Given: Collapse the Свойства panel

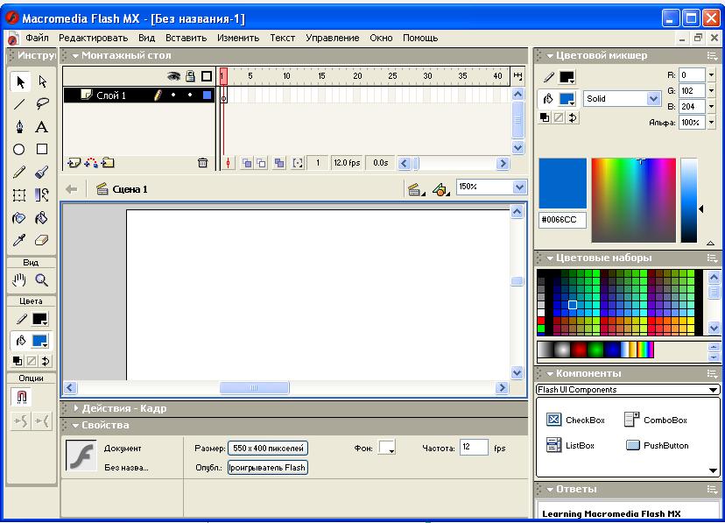Looking at the screenshot, I should [x=75, y=425].
